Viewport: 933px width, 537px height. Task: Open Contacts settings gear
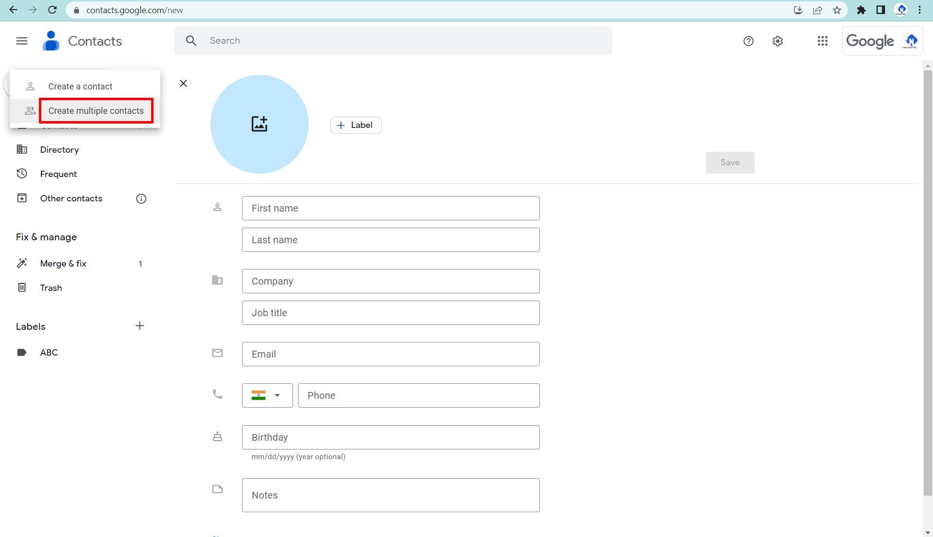[x=777, y=41]
